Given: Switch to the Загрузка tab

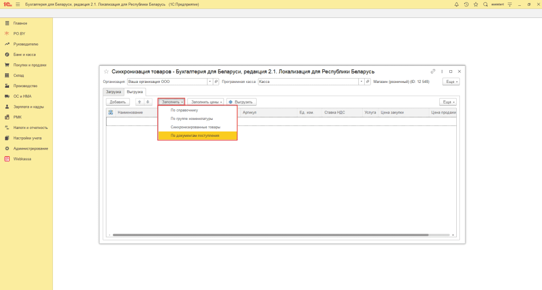Looking at the screenshot, I should click(113, 92).
